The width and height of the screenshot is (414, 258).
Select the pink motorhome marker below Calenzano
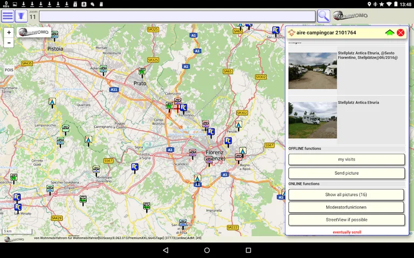(x=178, y=102)
